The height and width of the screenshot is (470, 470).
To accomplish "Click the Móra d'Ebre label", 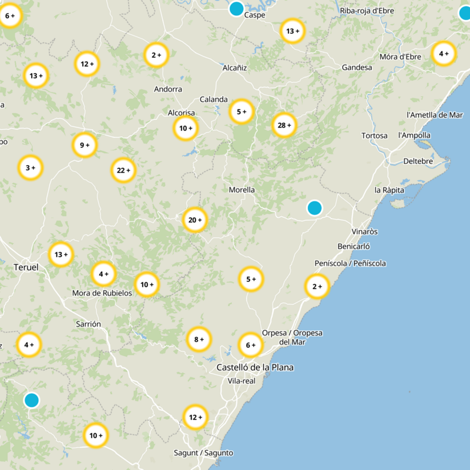I will (401, 56).
